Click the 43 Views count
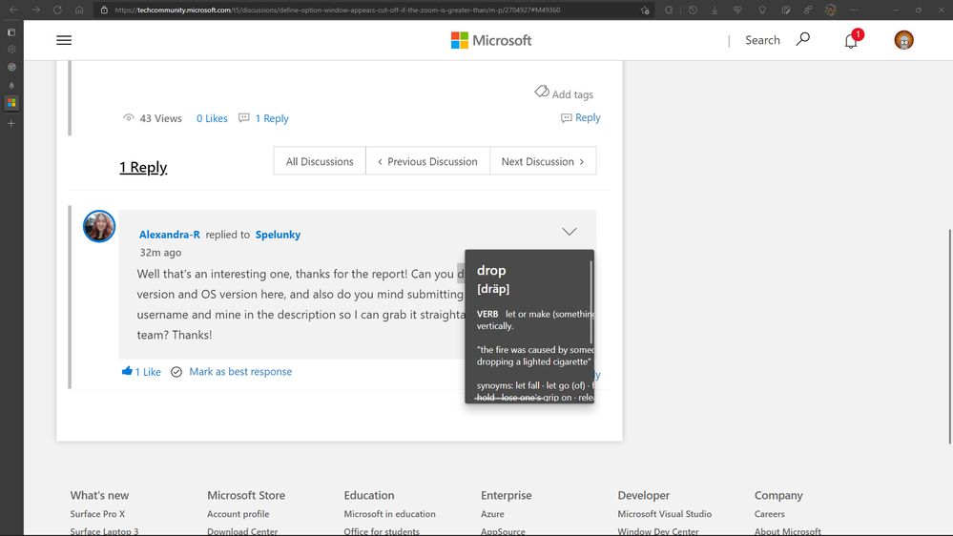953x536 pixels. click(x=160, y=118)
